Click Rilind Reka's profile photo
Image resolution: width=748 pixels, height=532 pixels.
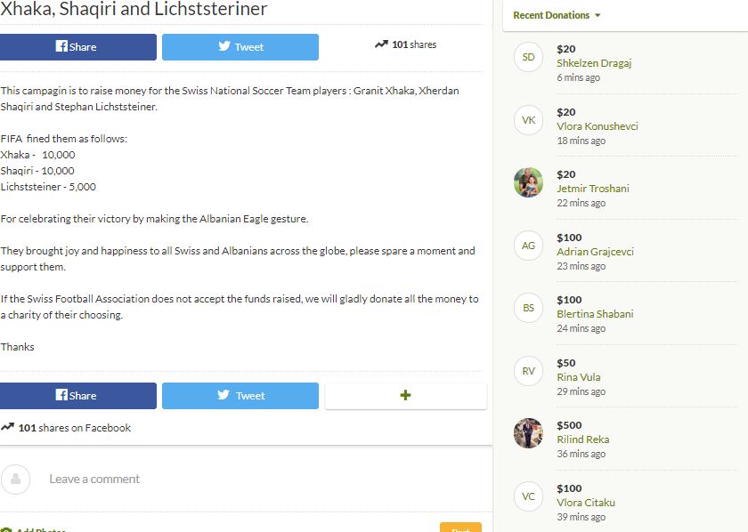(x=528, y=433)
